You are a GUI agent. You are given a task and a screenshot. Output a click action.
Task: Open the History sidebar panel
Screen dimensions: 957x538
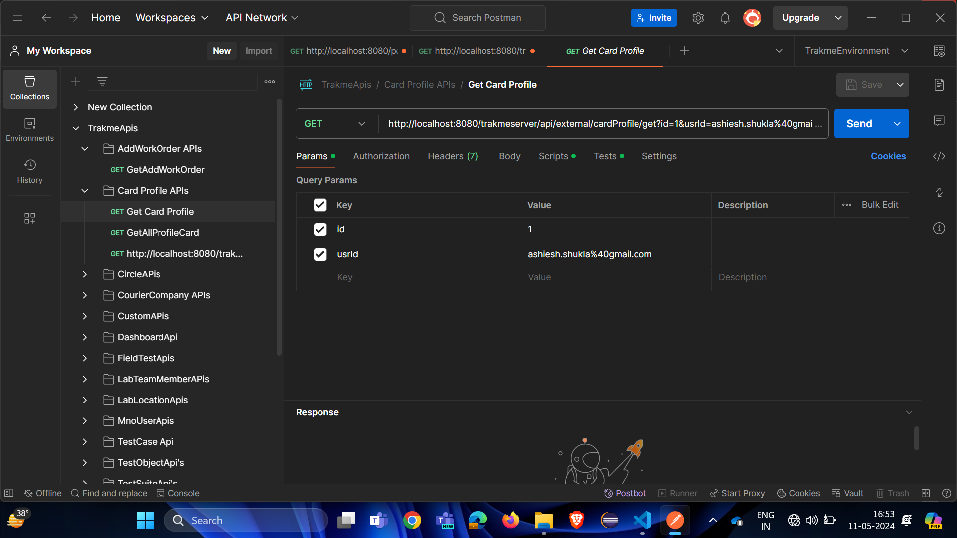click(x=30, y=172)
